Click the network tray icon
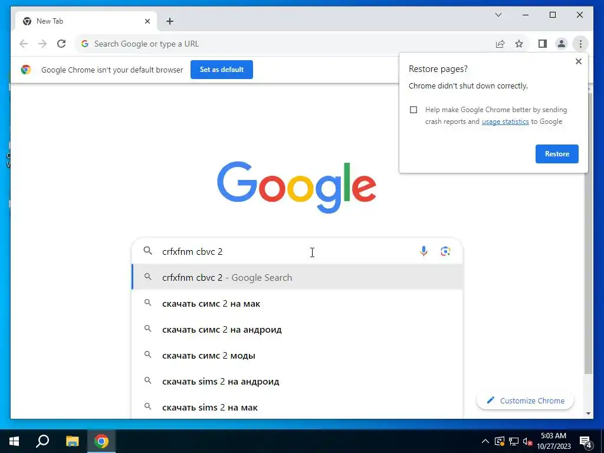The image size is (604, 453). (514, 441)
